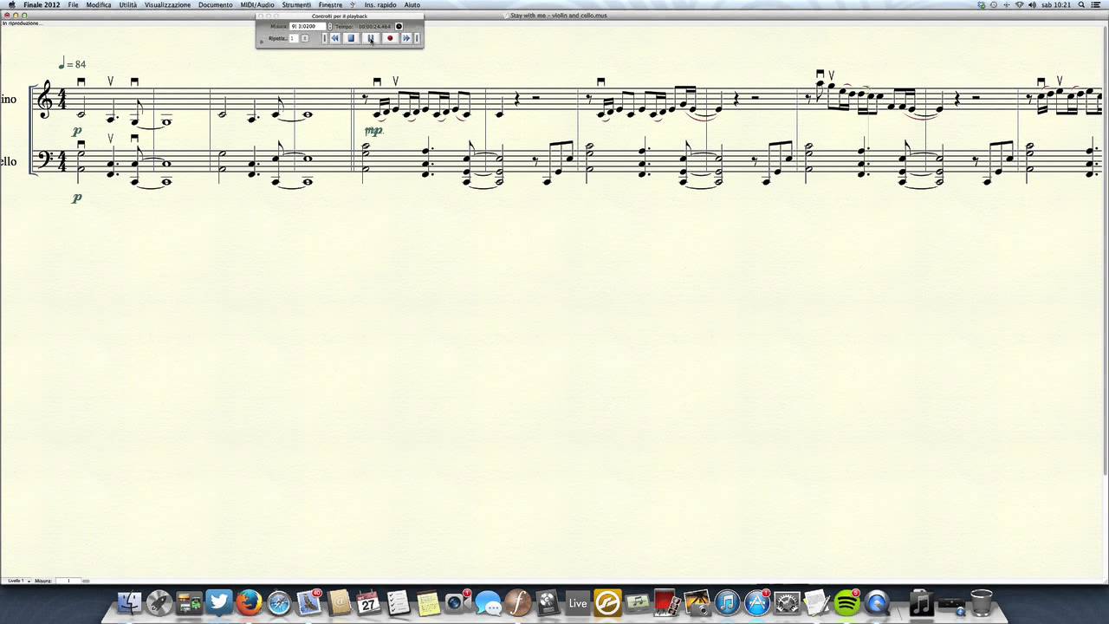
Task: Open the Trash in the Dock
Action: click(x=981, y=601)
